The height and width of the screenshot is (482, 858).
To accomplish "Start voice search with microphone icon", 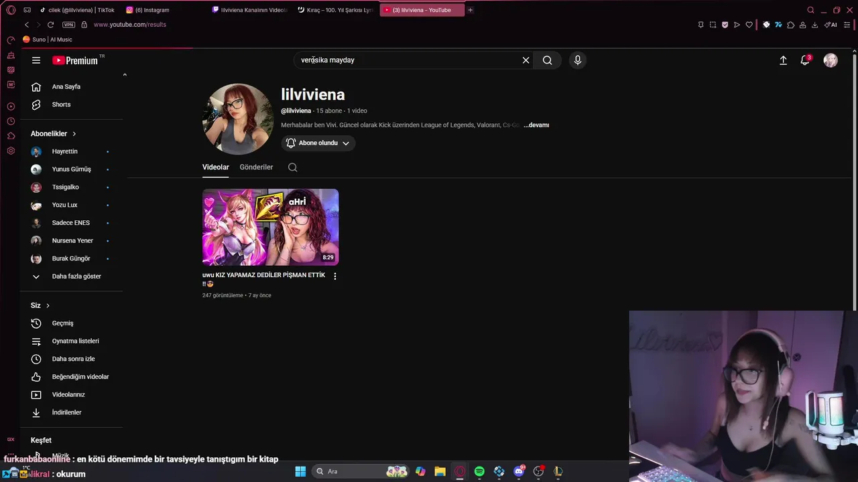I will (578, 60).
